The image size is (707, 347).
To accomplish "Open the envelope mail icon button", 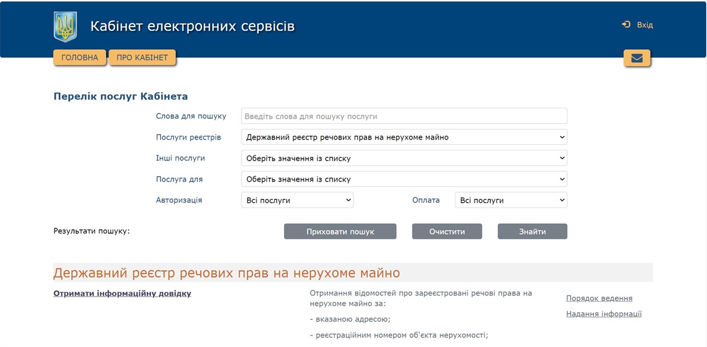I will [x=637, y=58].
